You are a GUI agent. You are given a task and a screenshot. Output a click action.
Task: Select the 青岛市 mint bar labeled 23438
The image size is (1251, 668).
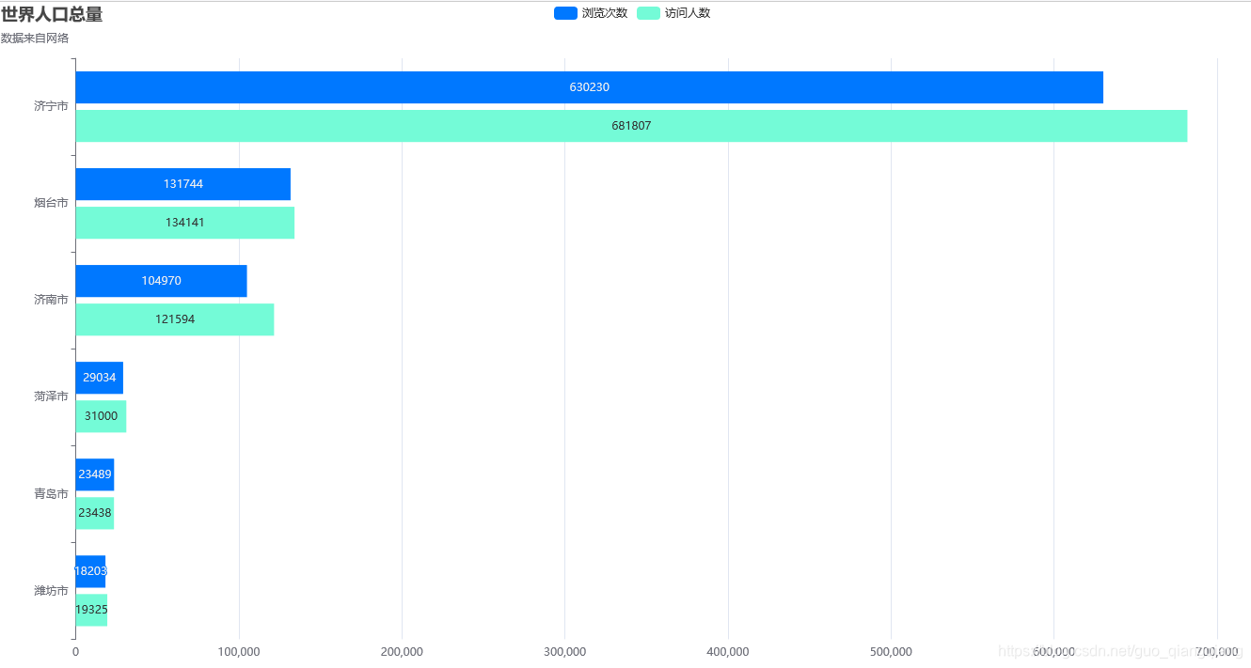94,513
